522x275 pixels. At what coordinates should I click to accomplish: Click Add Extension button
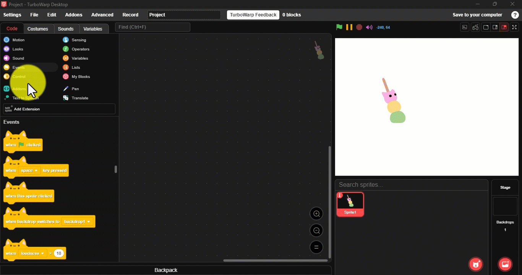click(59, 109)
